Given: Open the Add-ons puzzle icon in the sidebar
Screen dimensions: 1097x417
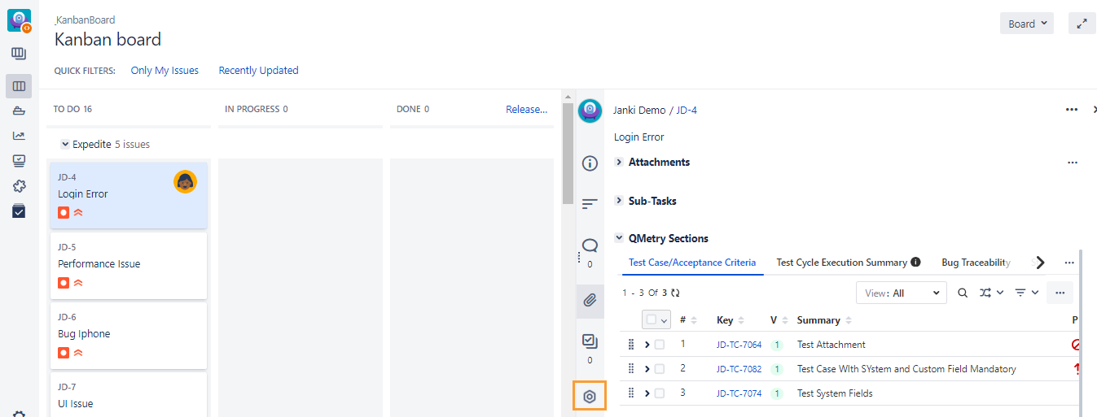Looking at the screenshot, I should pyautogui.click(x=19, y=186).
